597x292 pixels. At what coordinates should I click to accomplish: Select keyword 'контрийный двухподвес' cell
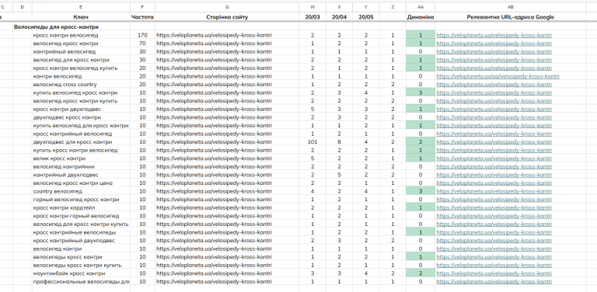[x=81, y=175]
